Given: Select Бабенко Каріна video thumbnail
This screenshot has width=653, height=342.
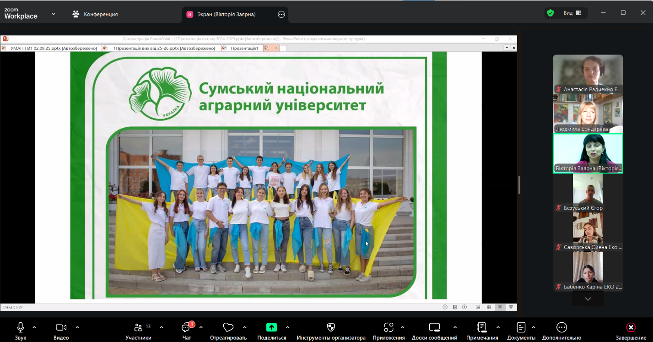Looking at the screenshot, I should (588, 272).
